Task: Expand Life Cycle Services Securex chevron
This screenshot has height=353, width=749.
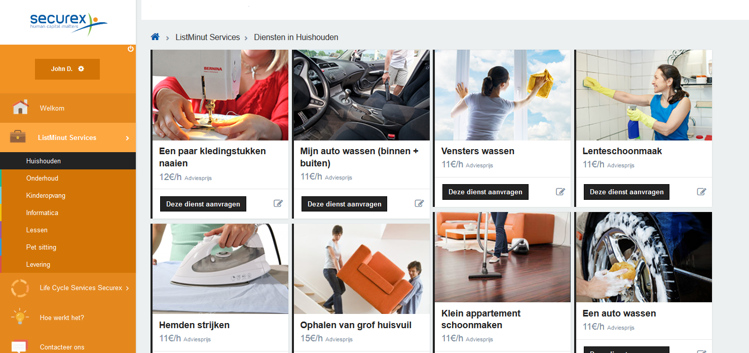Action: tap(127, 288)
